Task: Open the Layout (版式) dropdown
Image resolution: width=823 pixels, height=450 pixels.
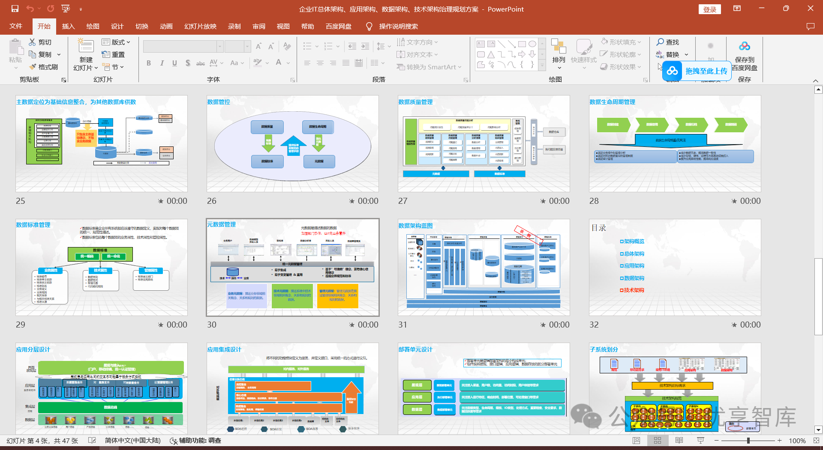Action: pos(116,42)
